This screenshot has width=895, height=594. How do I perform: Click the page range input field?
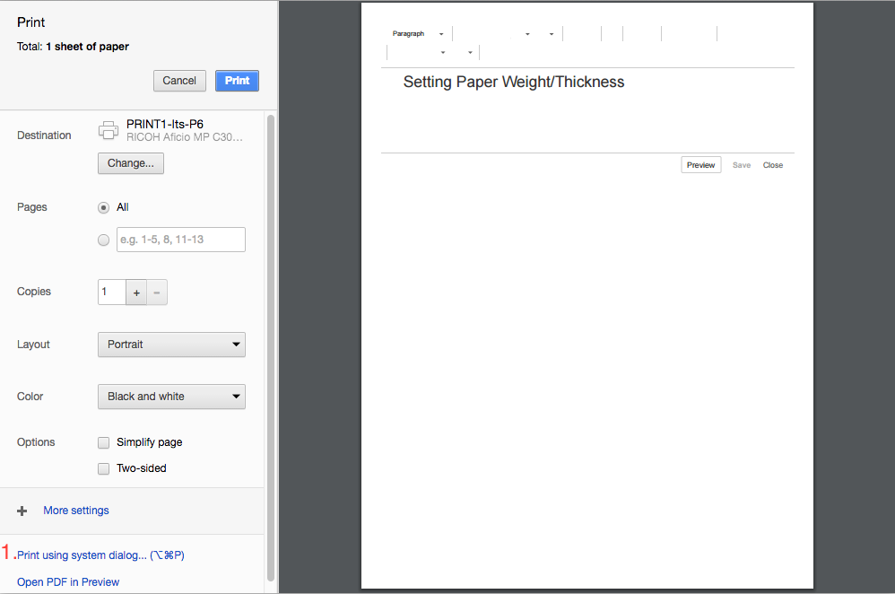click(x=180, y=240)
